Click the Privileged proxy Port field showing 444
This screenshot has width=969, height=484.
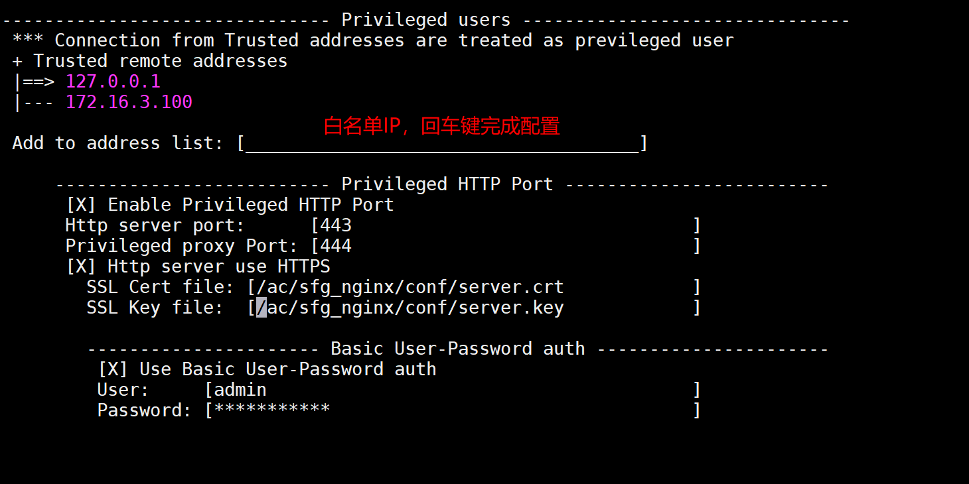point(506,246)
